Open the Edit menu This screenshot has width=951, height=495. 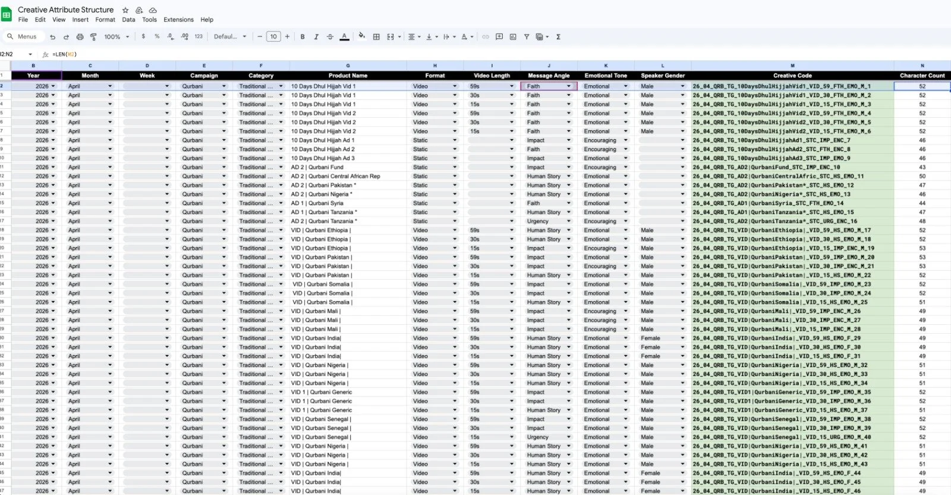tap(40, 20)
